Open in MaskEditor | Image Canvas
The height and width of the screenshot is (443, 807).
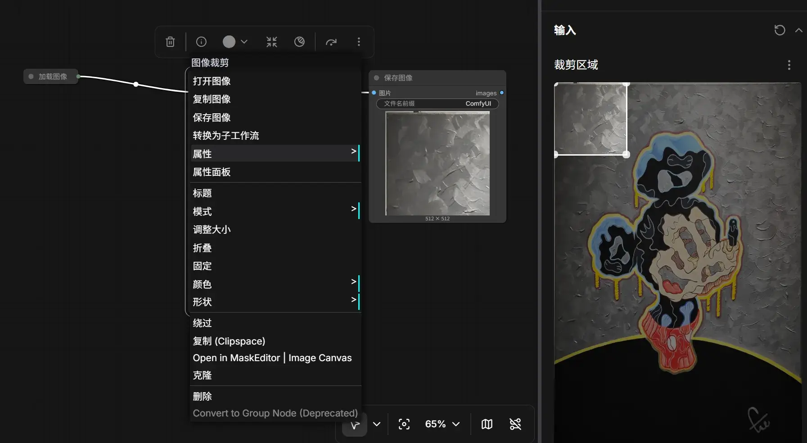click(x=275, y=358)
